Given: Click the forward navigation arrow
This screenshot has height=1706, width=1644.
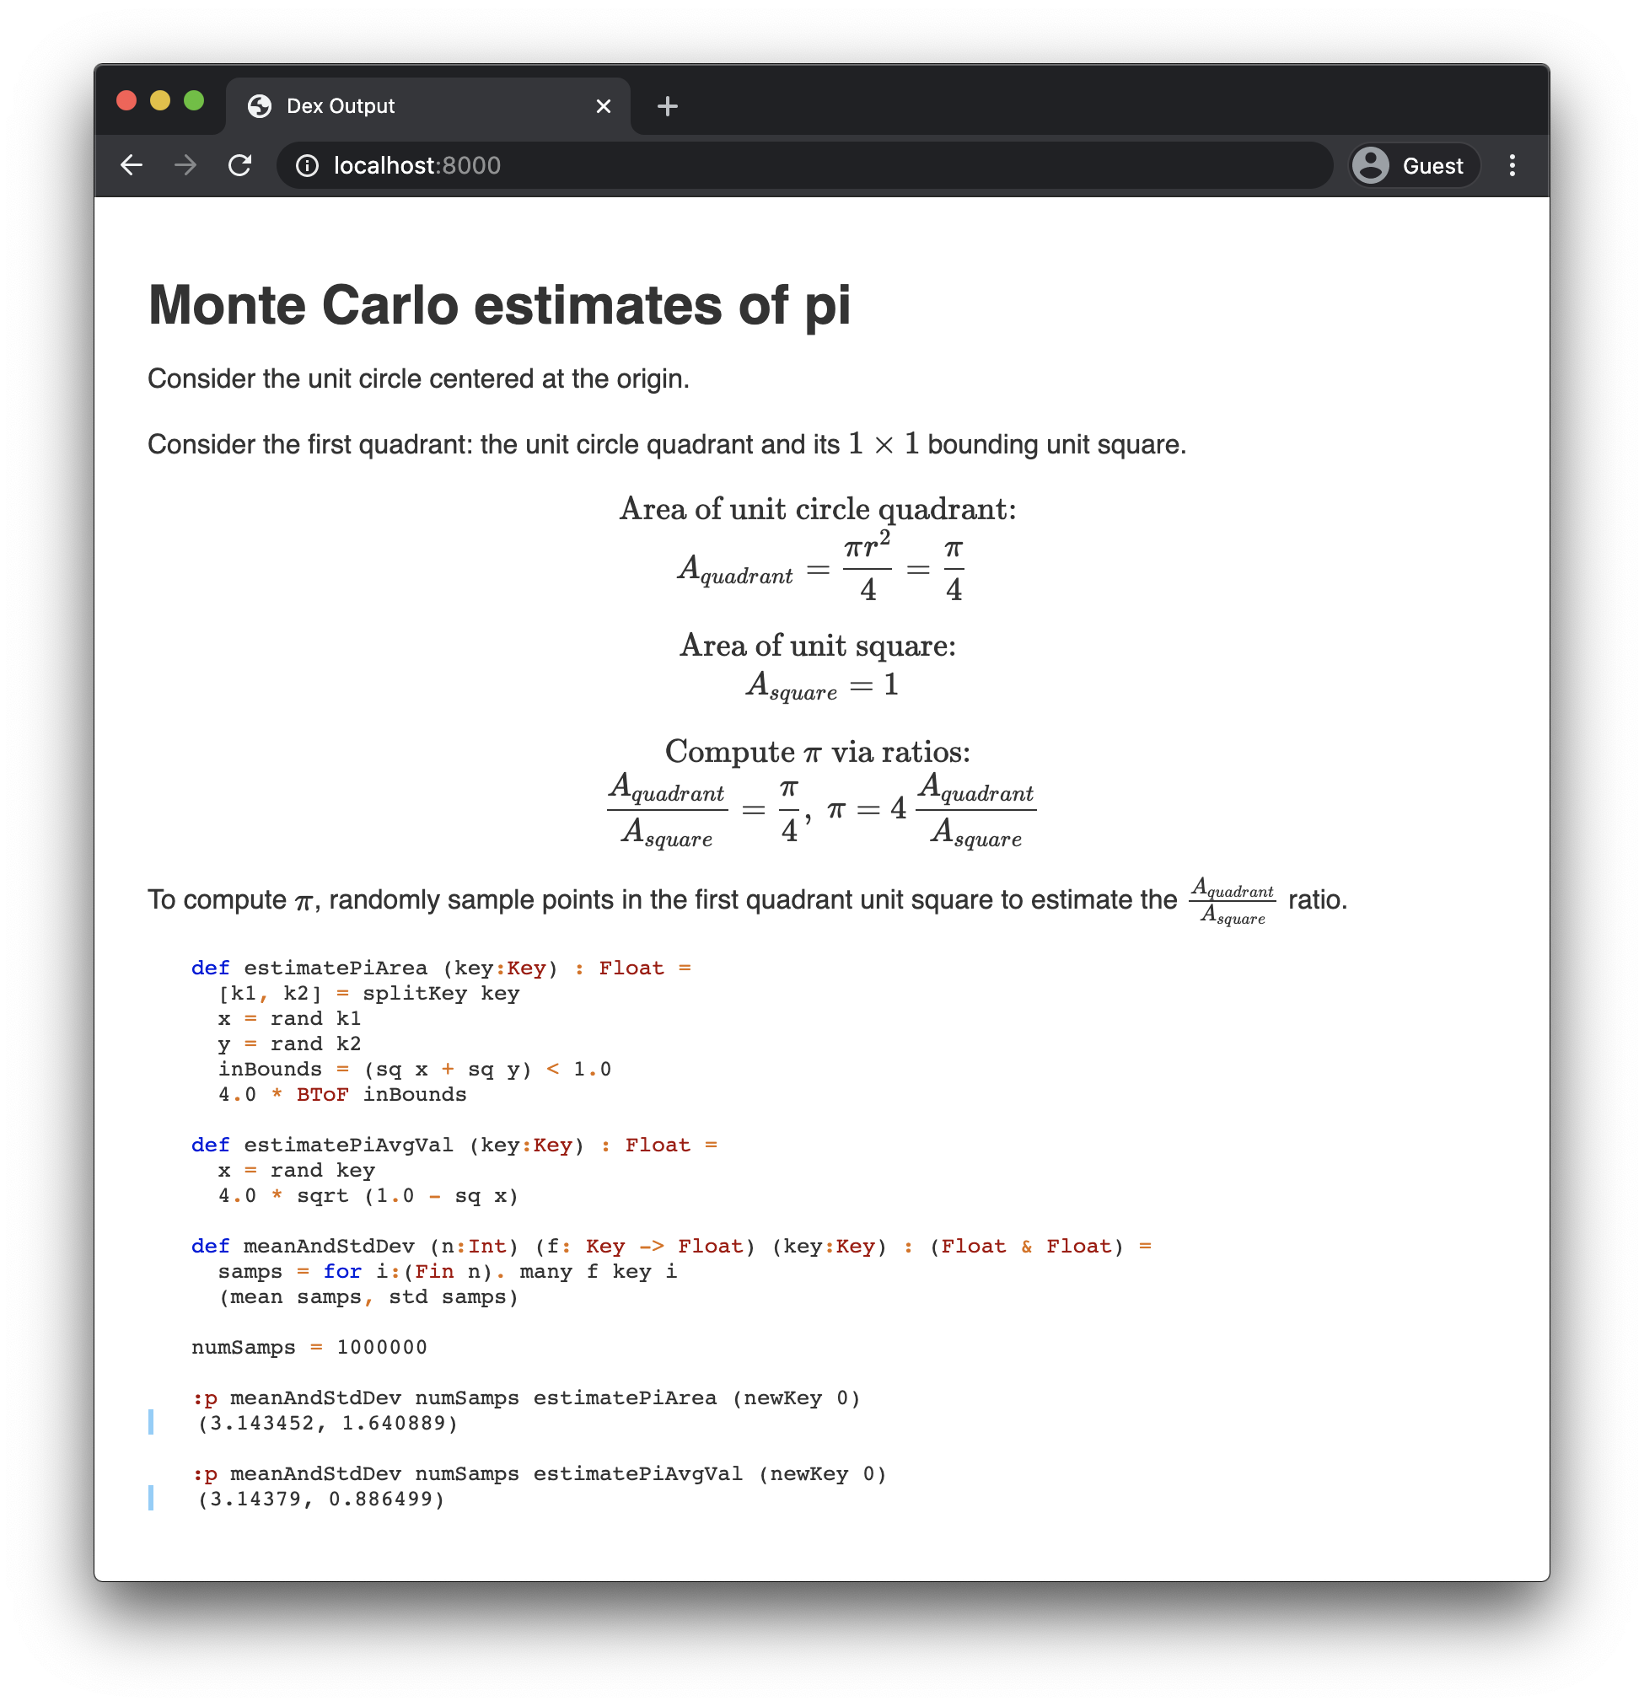Looking at the screenshot, I should 185,165.
